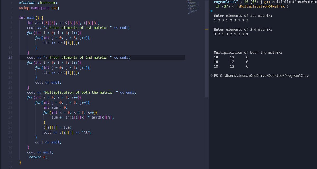Click the cout line with 'Enter elements of 1st matrix'
This screenshot has height=169, width=317.
coord(78,28)
